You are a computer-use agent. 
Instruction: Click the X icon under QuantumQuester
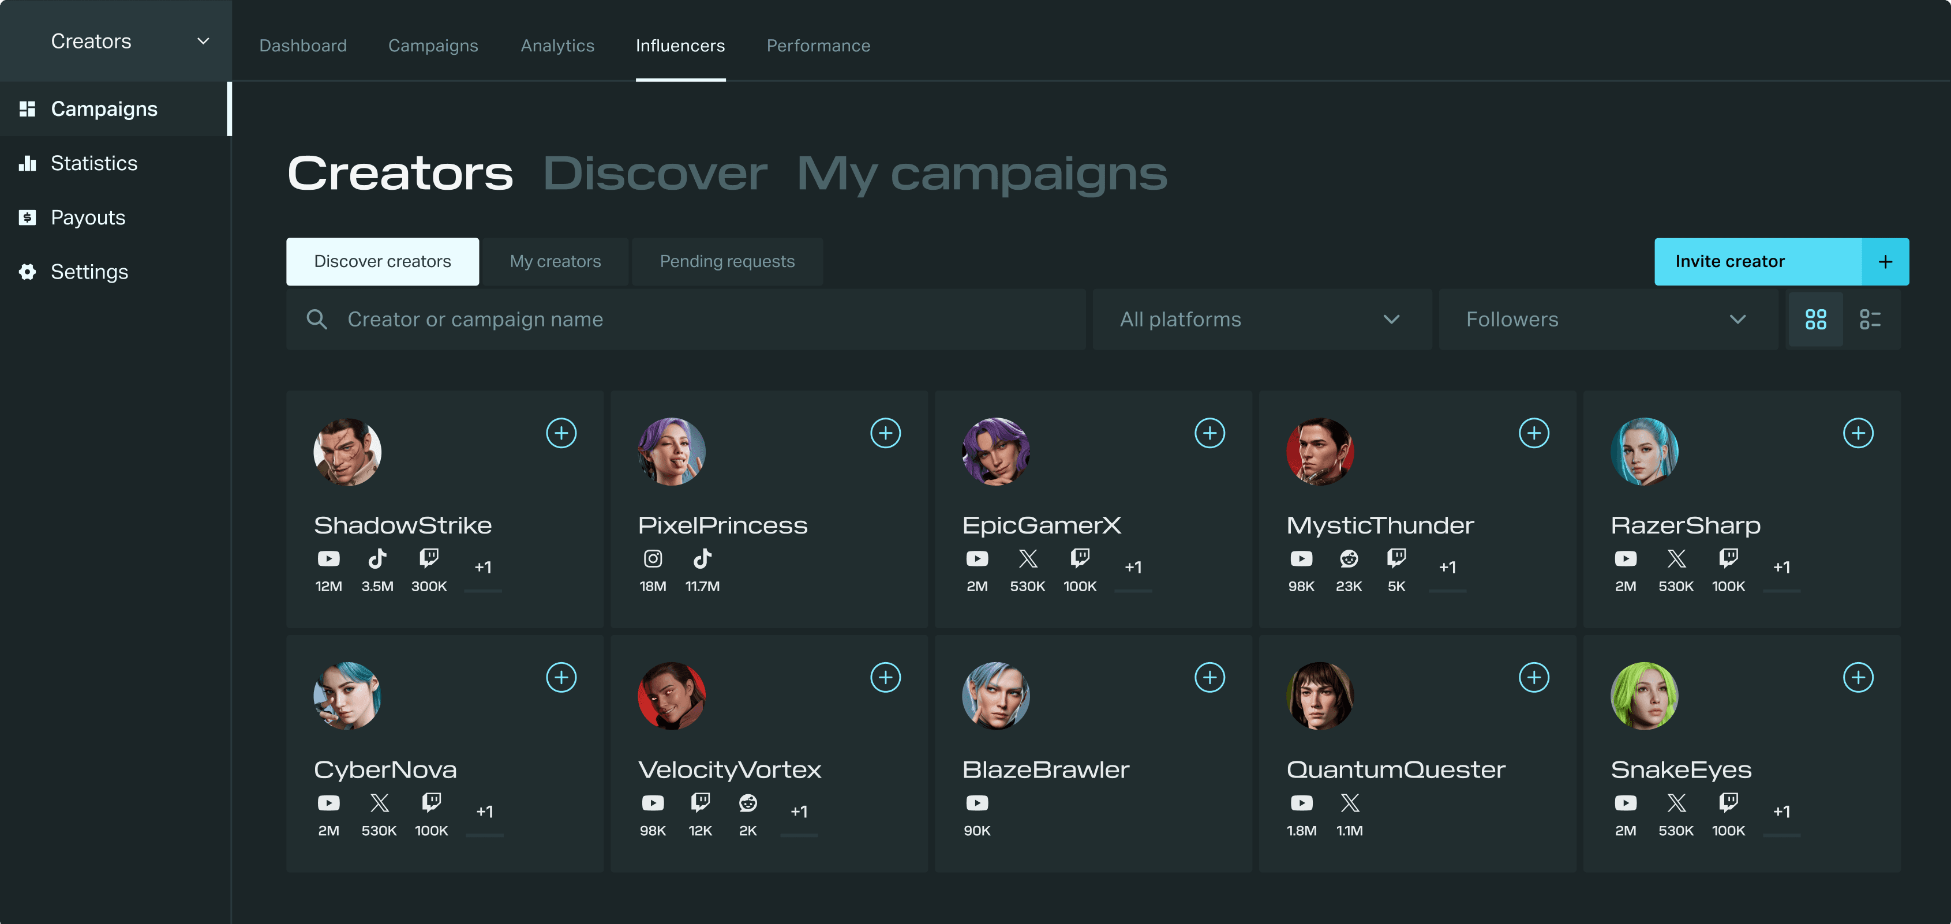pos(1350,803)
